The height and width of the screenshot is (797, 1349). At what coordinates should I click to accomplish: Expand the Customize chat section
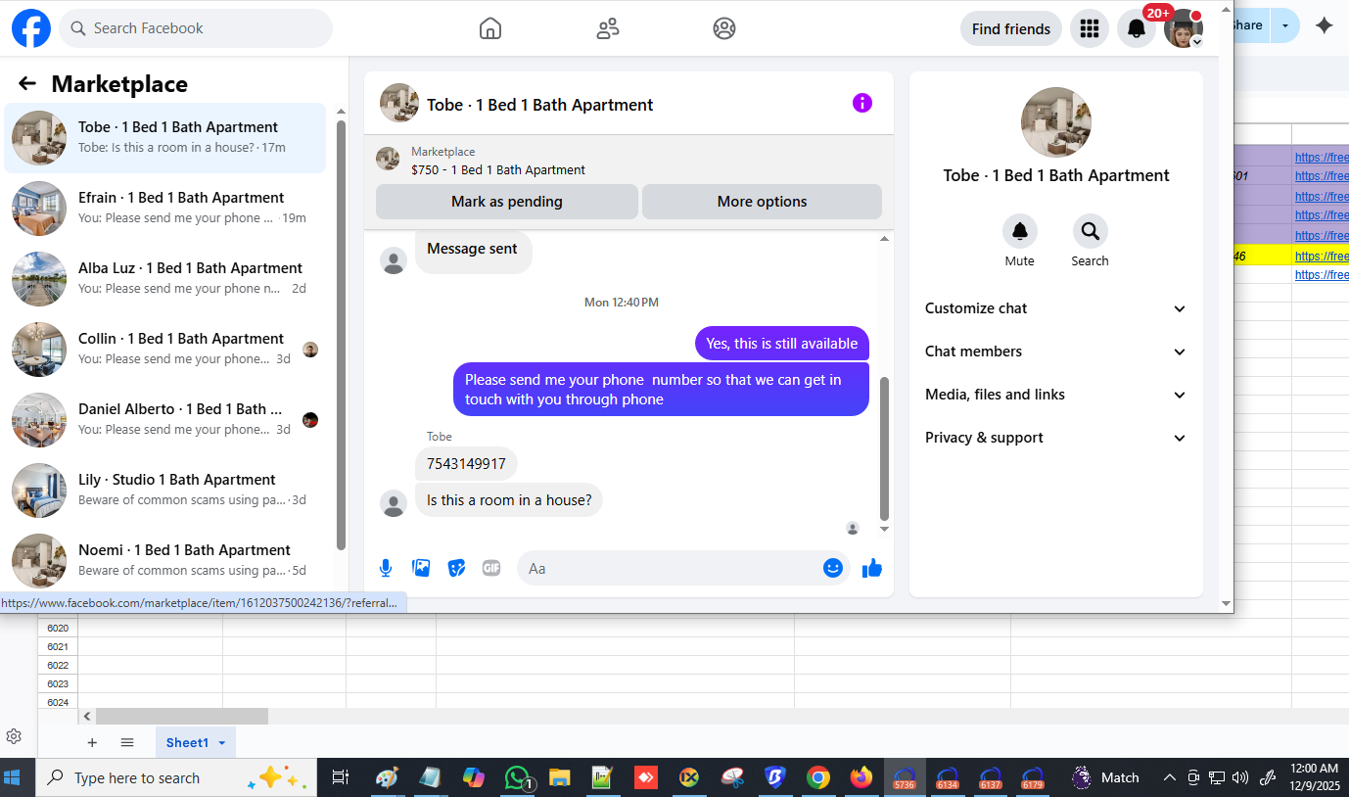pos(1055,308)
